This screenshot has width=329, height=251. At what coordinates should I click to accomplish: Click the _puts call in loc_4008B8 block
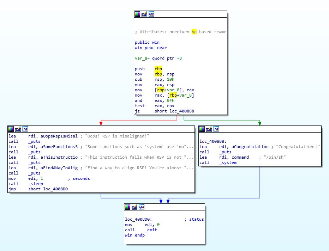(x=225, y=152)
